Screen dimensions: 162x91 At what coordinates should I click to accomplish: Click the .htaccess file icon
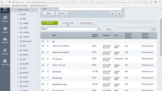coord(53,59)
